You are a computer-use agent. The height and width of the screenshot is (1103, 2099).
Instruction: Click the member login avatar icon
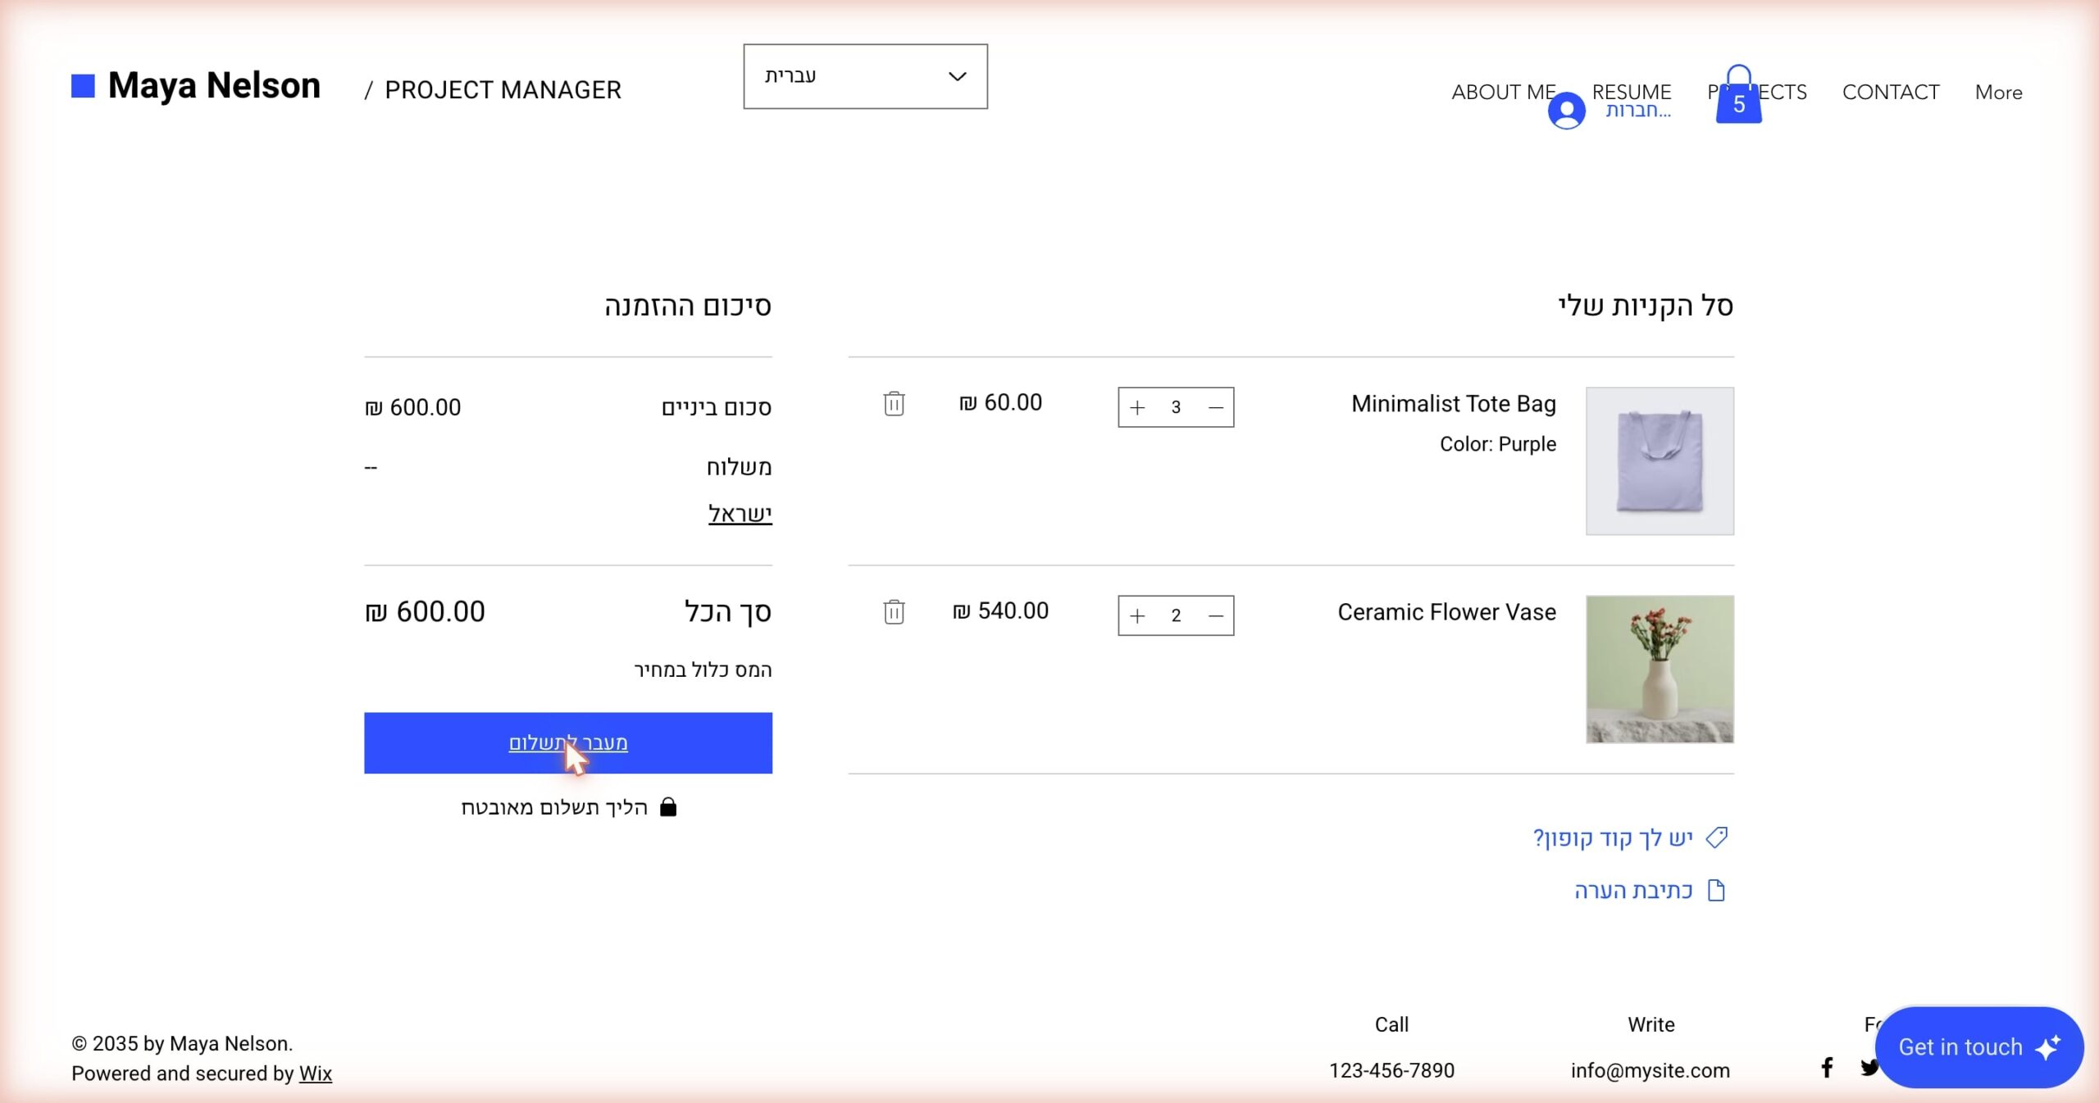[x=1566, y=111]
